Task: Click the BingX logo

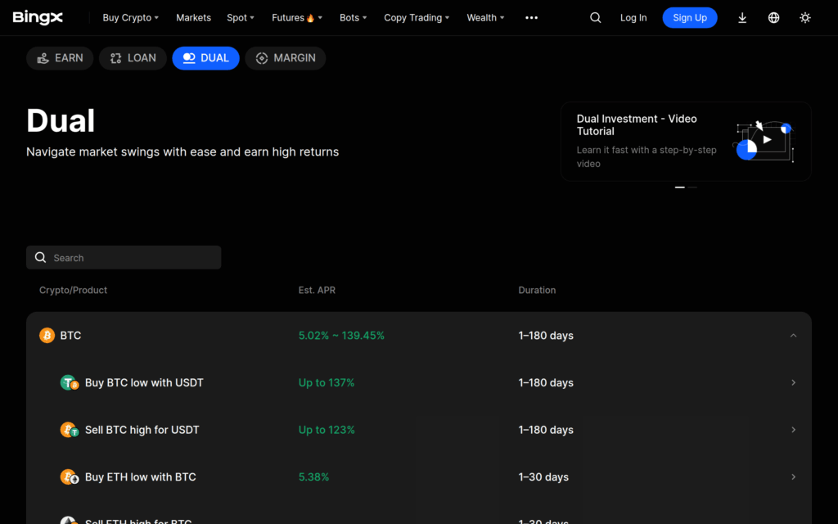Action: tap(38, 18)
